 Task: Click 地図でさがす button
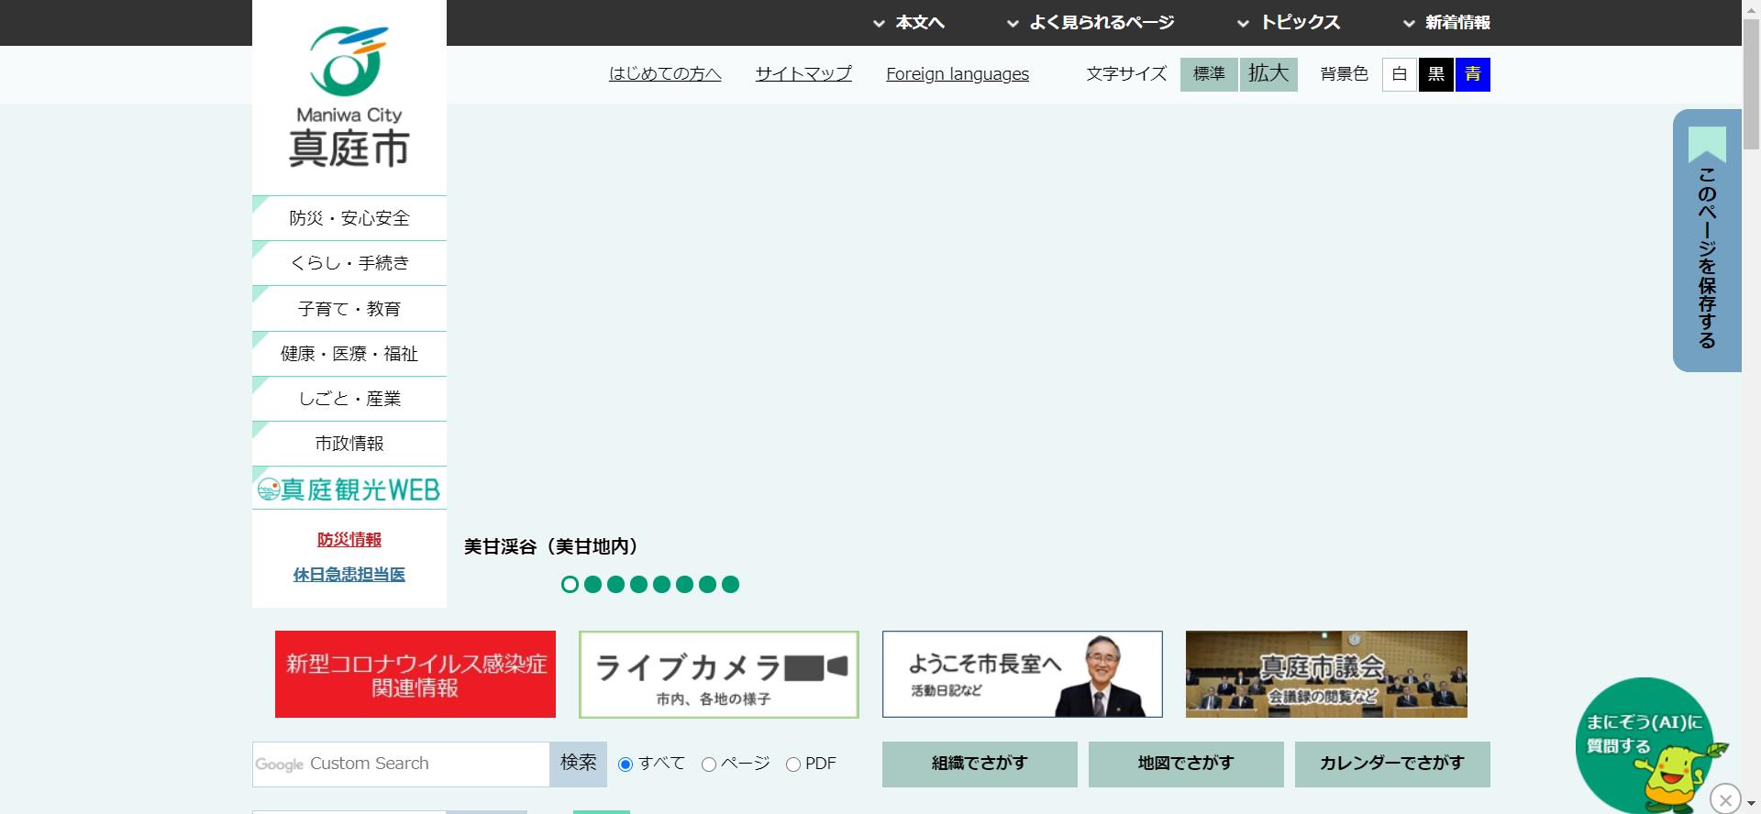coord(1186,764)
